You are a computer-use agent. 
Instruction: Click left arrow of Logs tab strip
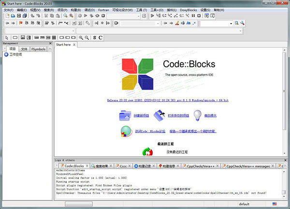[57, 166]
